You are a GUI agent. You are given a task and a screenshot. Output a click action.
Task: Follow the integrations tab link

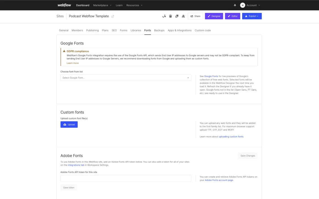(x=76, y=165)
